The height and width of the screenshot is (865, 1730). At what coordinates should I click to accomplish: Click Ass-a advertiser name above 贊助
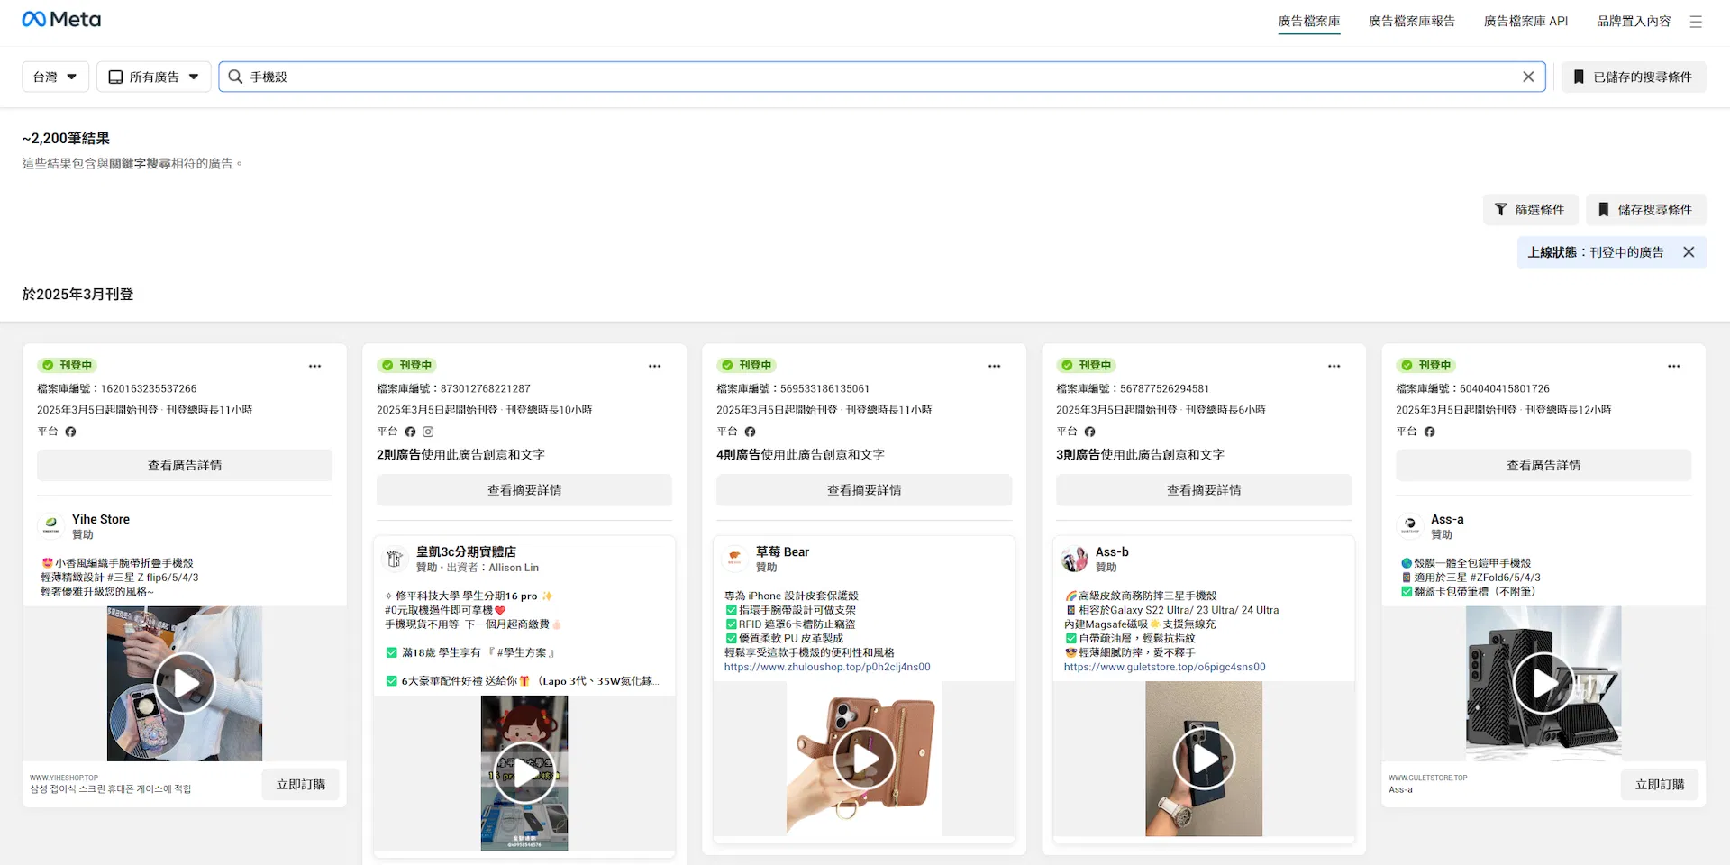click(x=1447, y=519)
